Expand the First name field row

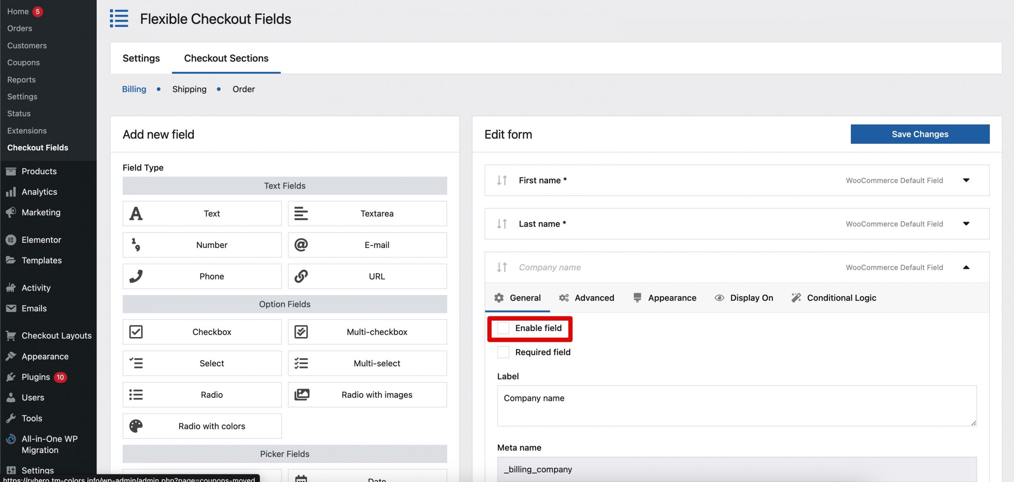[x=966, y=180]
